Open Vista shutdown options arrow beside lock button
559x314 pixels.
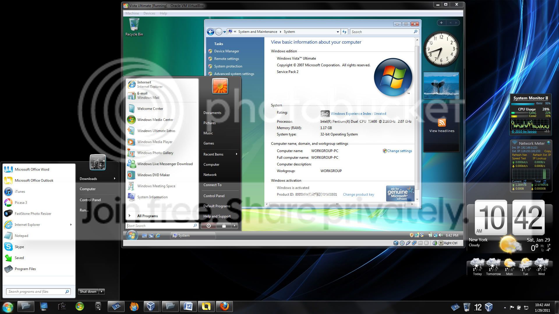(x=235, y=226)
